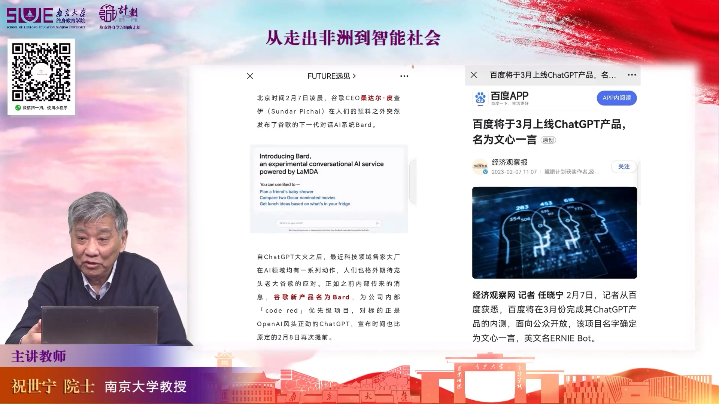This screenshot has width=719, height=404.
Task: Click the 微信扫一扫 mini-program icon
Action: coord(18,108)
